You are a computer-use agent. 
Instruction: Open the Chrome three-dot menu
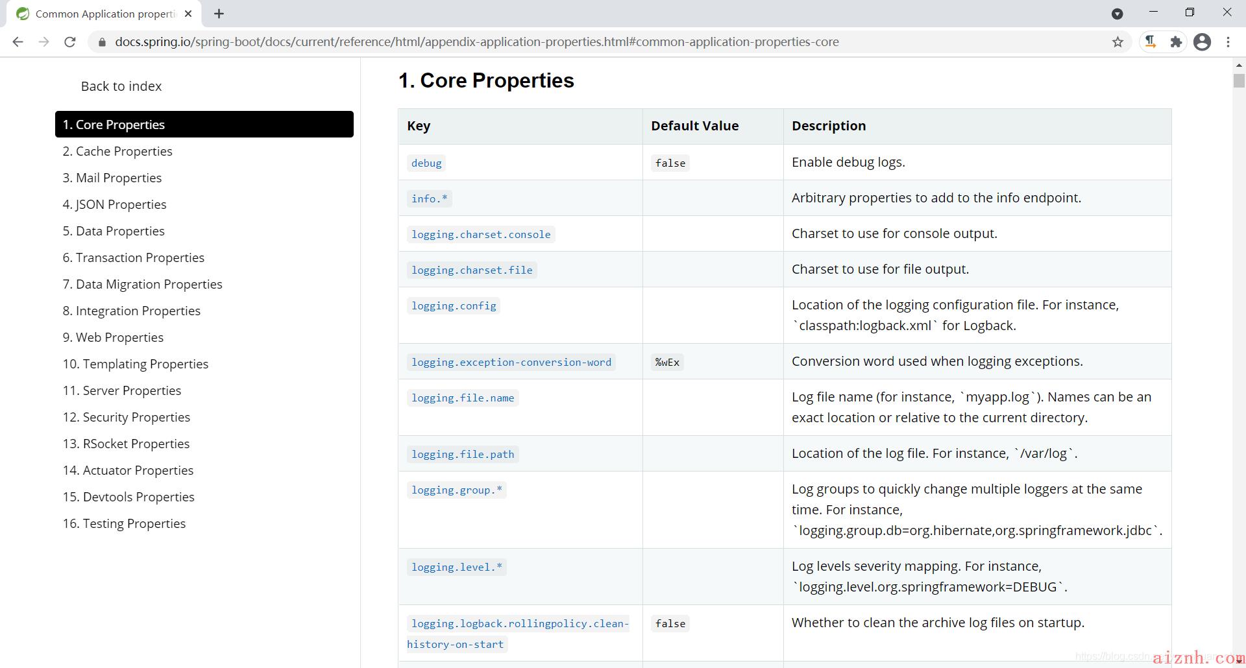pyautogui.click(x=1228, y=42)
